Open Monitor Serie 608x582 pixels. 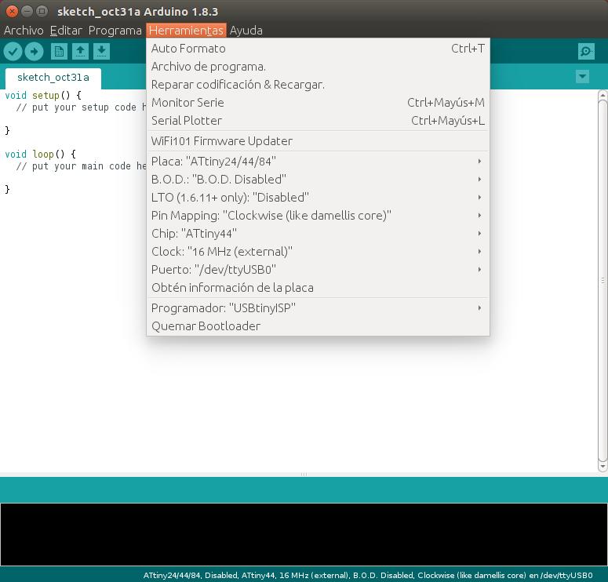point(318,103)
